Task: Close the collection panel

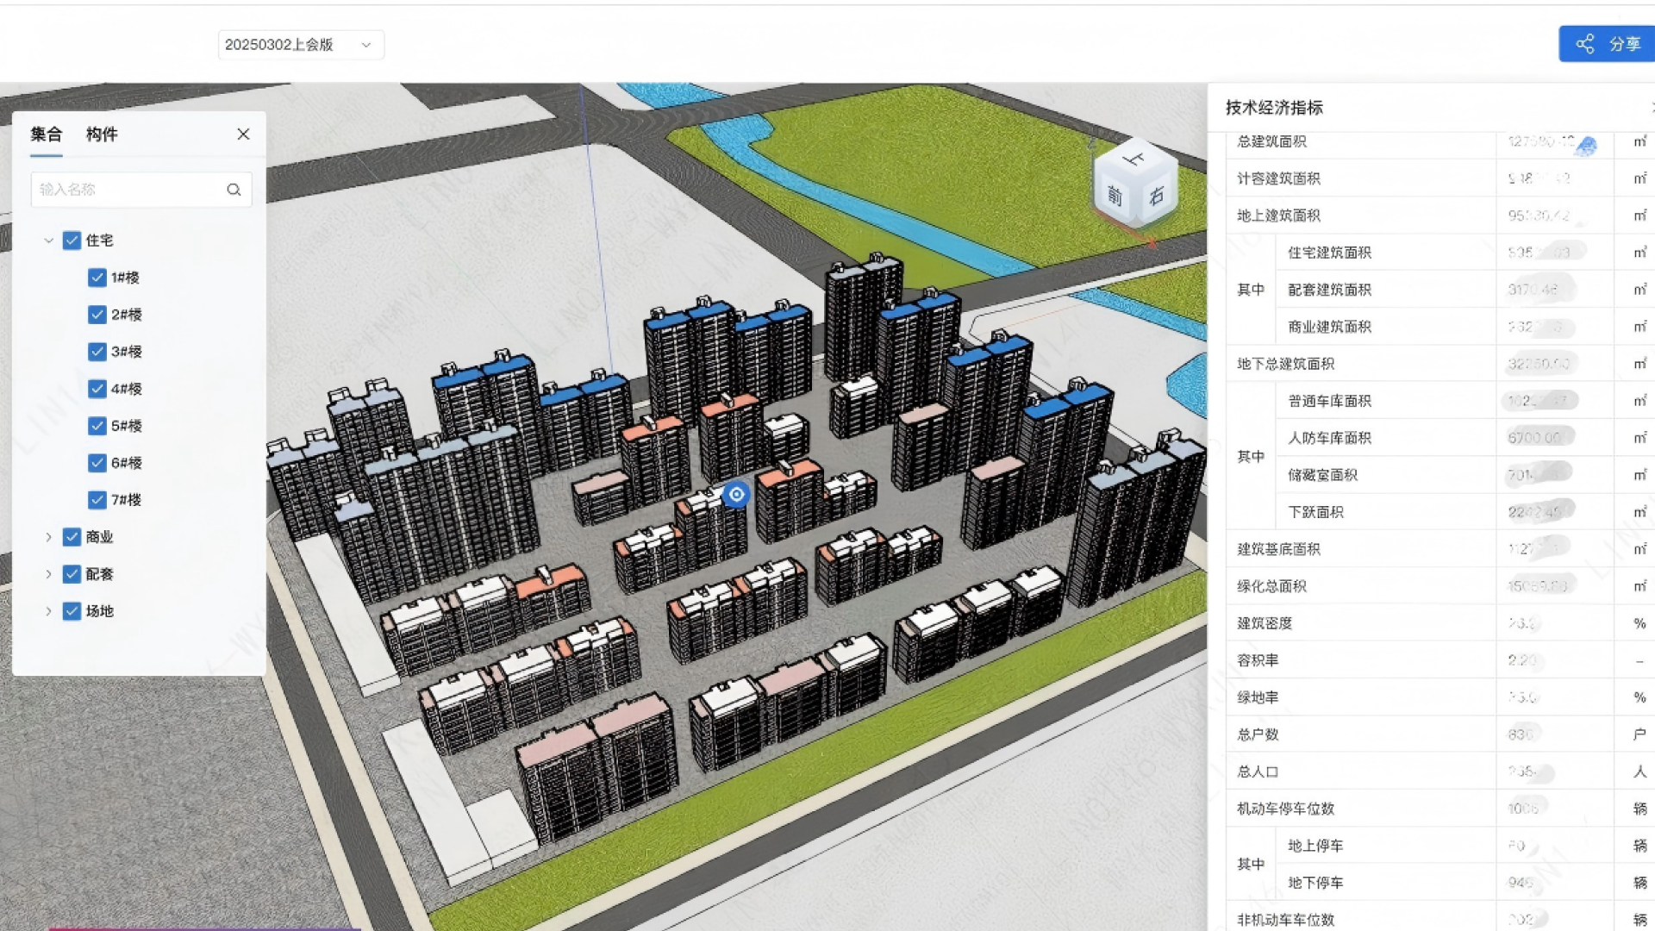Action: coord(243,134)
